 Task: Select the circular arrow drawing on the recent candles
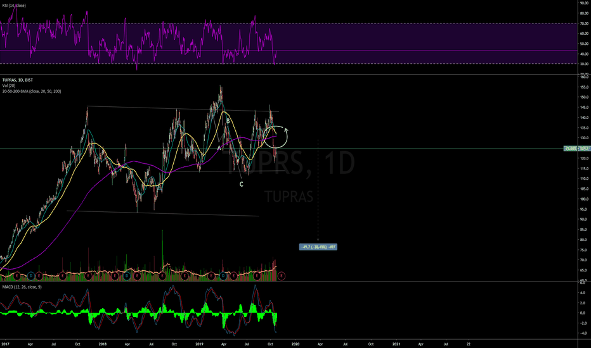pyautogui.click(x=276, y=136)
